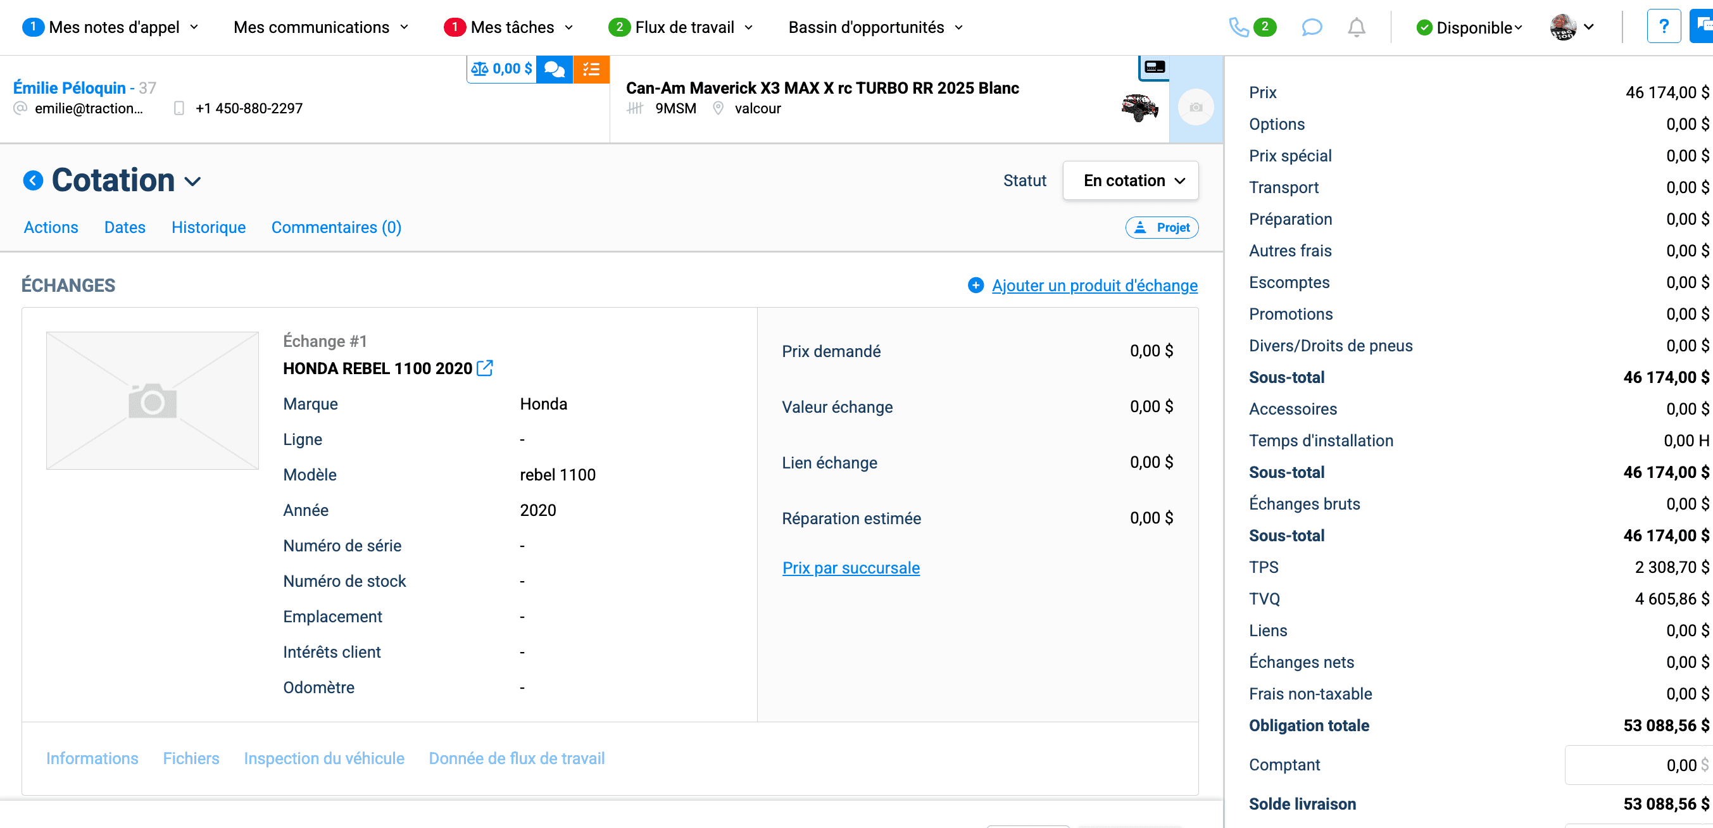Screen dimensions: 1713x828
Task: Click the user avatar picture
Action: pos(1563,27)
